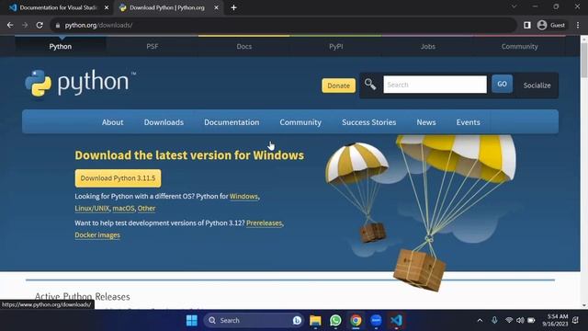This screenshot has width=588, height=331.
Task: Open the Downloads navigation menu
Action: click(164, 122)
